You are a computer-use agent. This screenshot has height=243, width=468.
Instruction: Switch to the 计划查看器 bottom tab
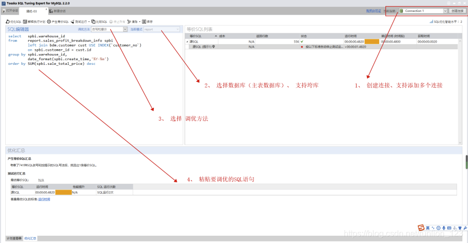(14, 238)
